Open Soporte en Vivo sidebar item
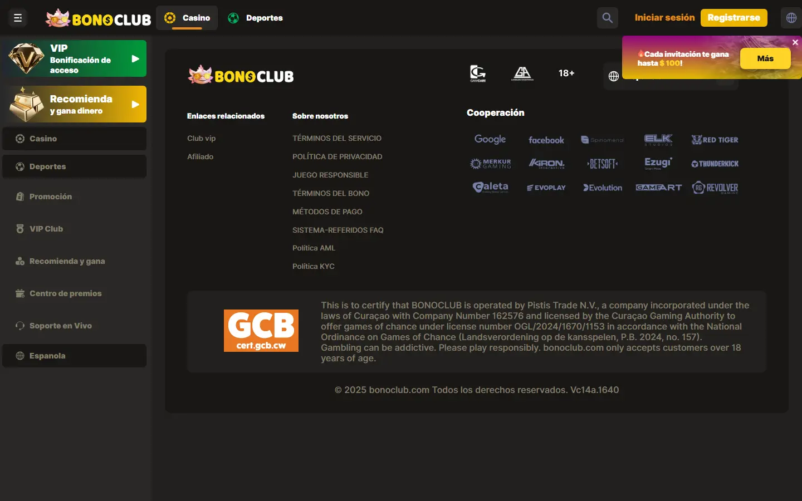The height and width of the screenshot is (501, 802). pyautogui.click(x=75, y=326)
